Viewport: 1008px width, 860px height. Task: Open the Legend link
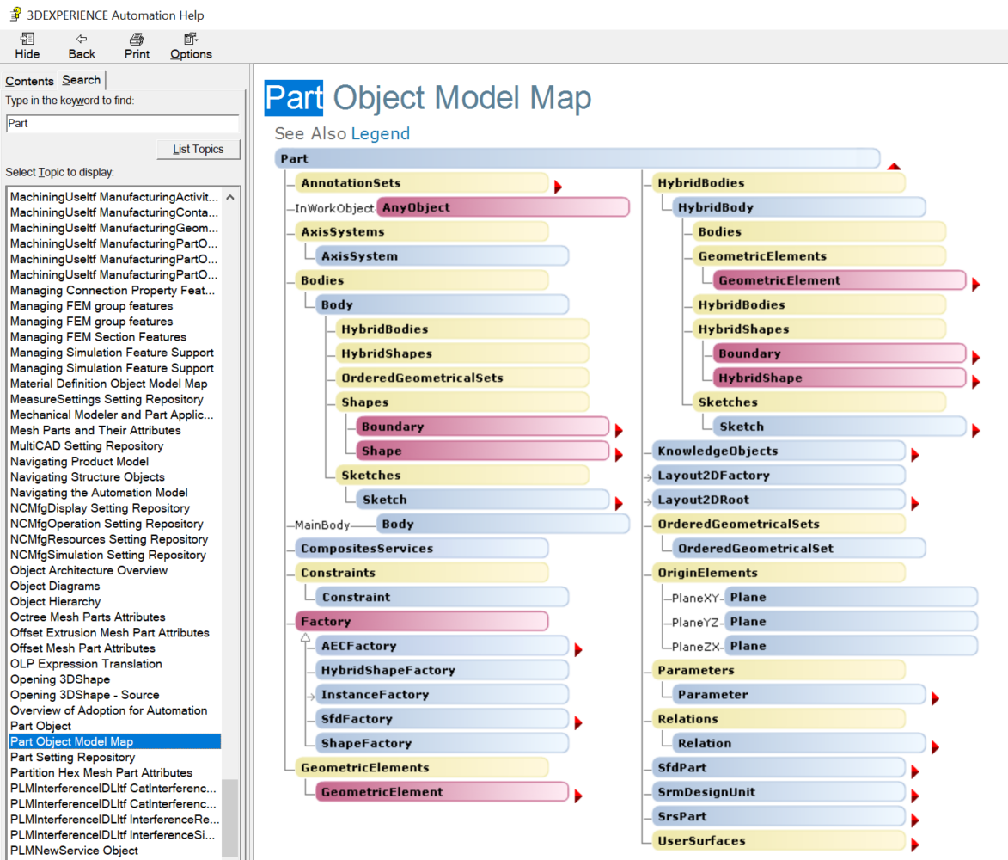[381, 133]
